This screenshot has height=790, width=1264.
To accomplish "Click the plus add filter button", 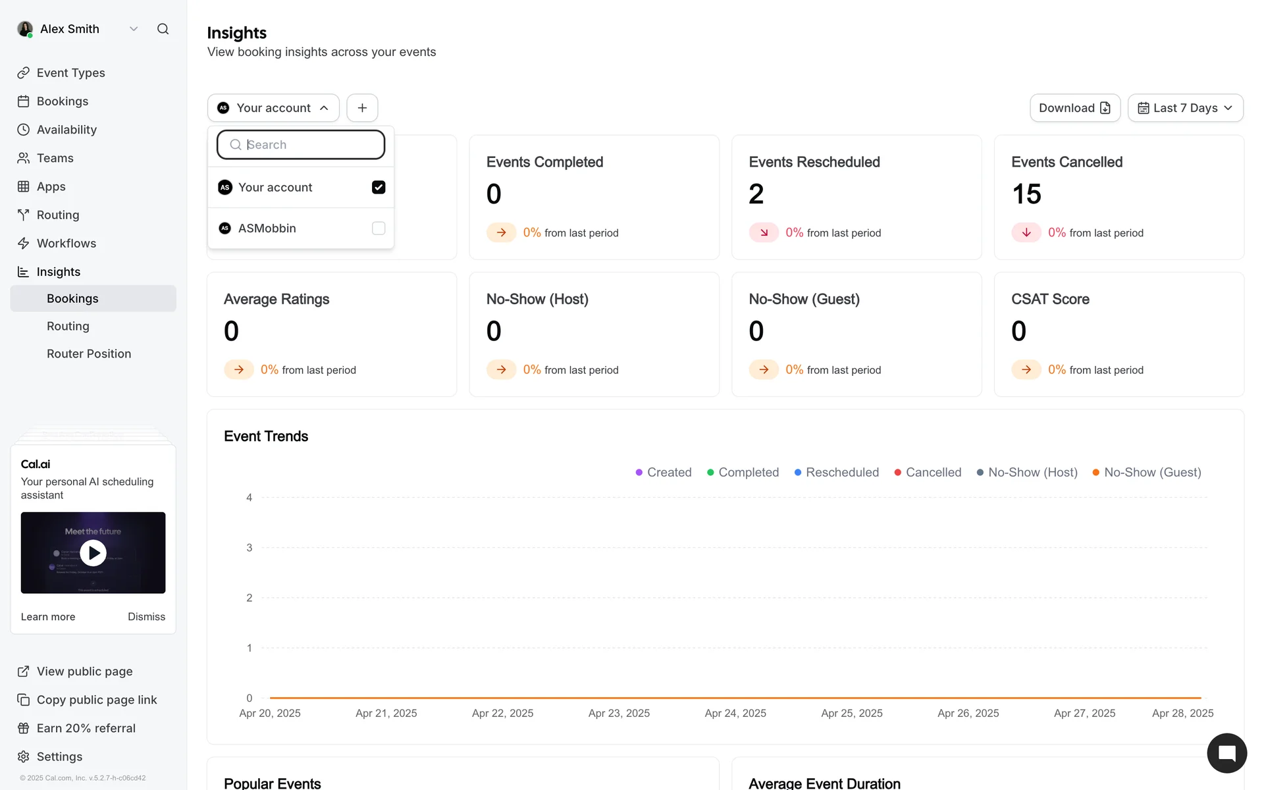I will tap(362, 108).
